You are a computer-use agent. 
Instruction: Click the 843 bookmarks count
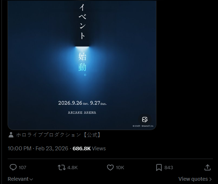click(x=169, y=168)
